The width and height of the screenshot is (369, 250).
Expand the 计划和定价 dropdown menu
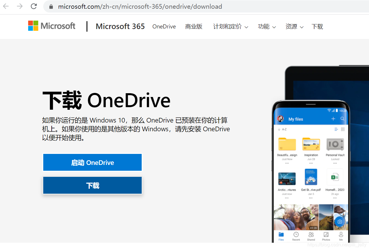click(x=231, y=27)
